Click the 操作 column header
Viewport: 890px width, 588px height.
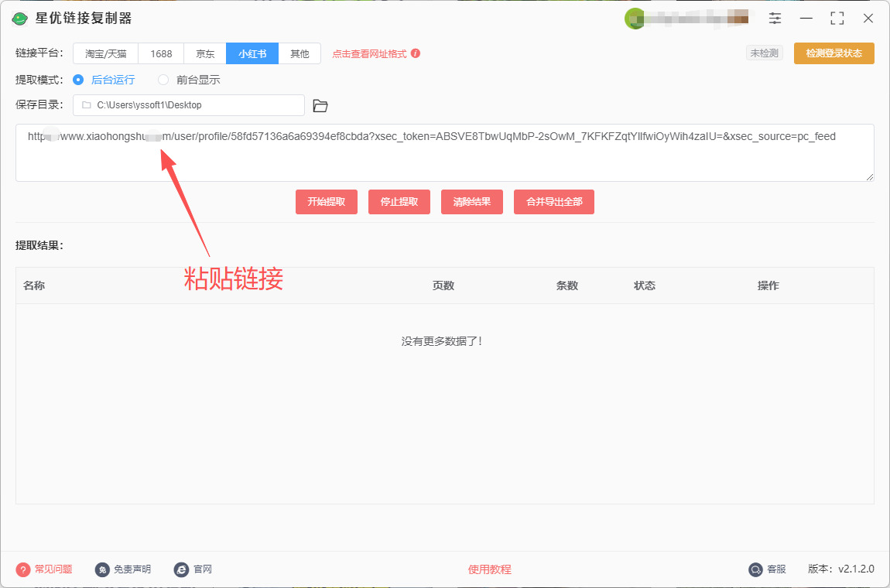(768, 285)
